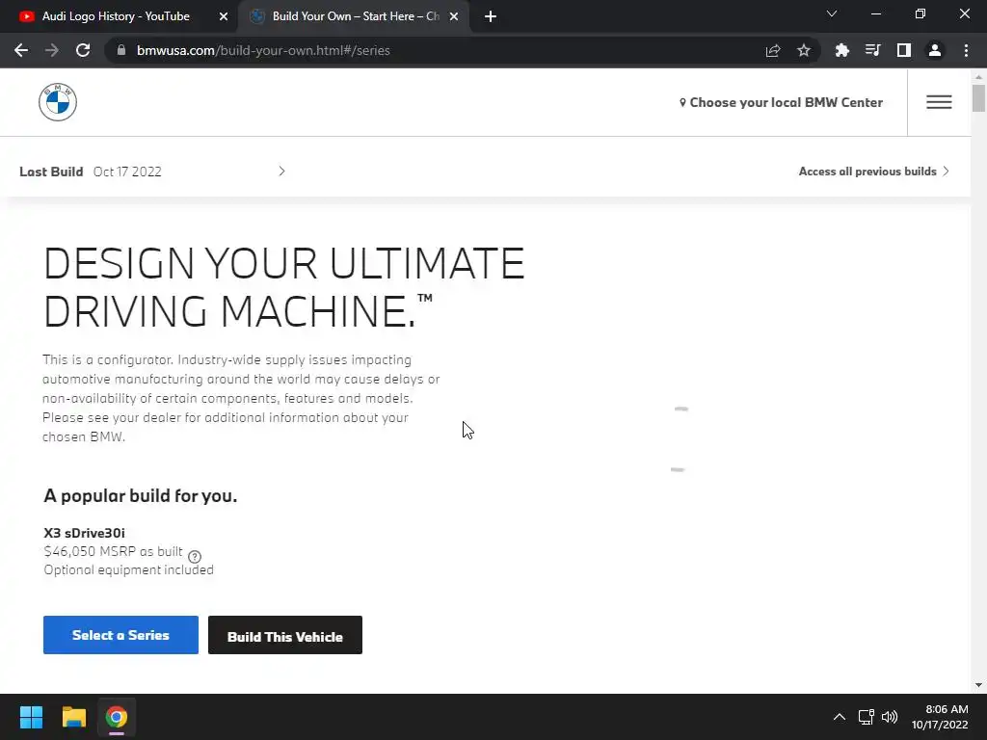Bookmark this page with the star icon
The height and width of the screenshot is (740, 987).
pos(804,50)
